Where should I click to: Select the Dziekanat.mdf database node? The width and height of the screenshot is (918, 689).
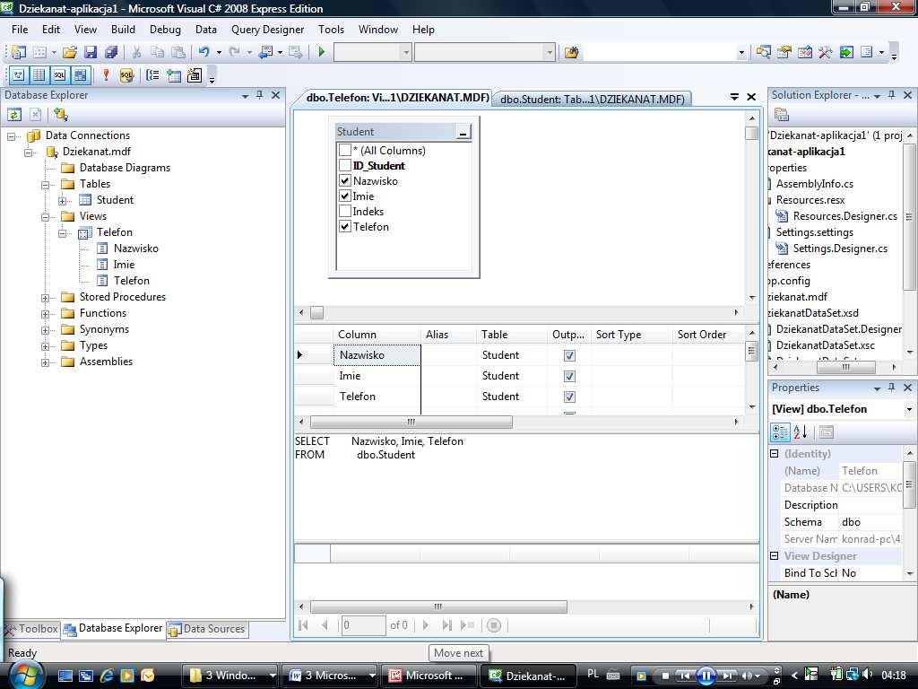pos(97,151)
